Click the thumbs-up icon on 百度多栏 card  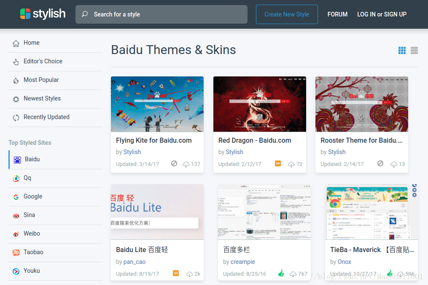(281, 273)
